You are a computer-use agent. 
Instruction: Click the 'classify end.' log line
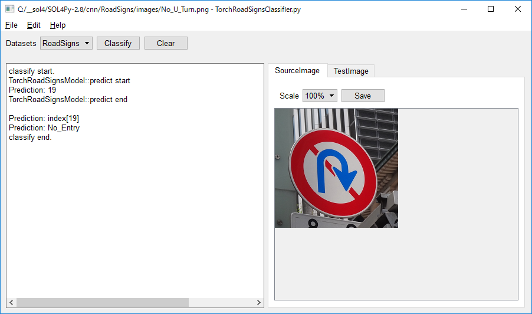[x=30, y=138]
